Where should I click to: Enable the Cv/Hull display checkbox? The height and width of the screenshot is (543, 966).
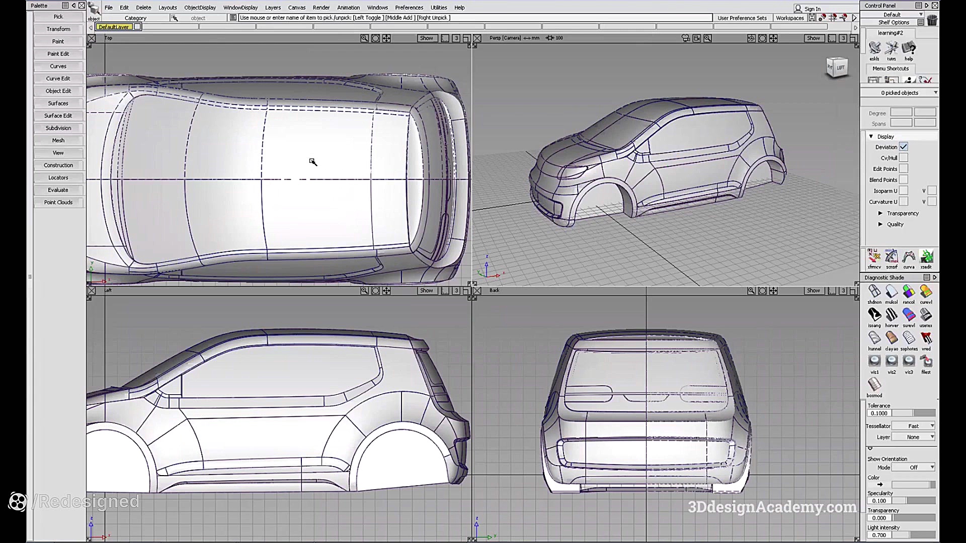[904, 158]
